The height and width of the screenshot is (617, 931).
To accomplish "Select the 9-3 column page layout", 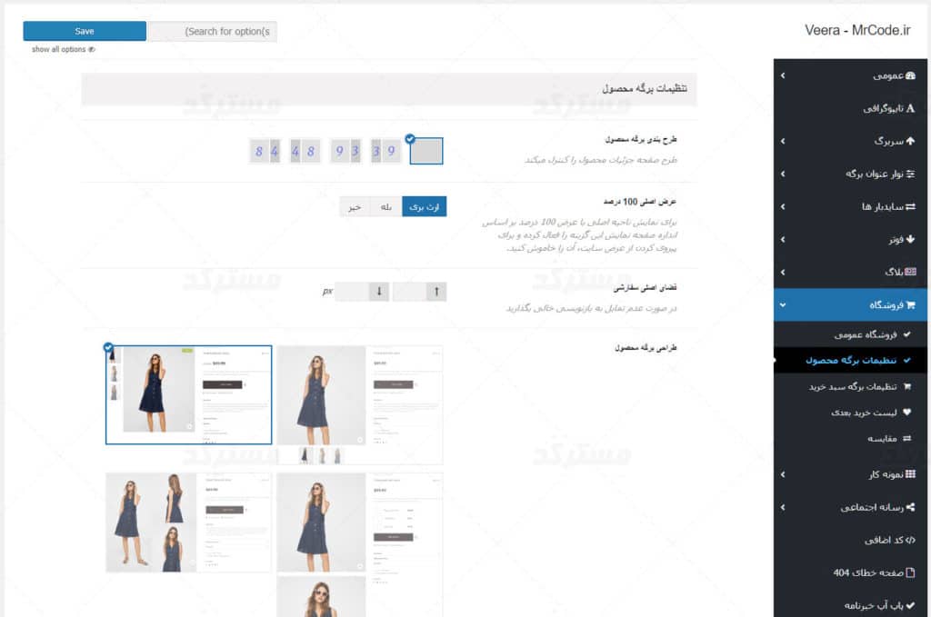I will 346,151.
